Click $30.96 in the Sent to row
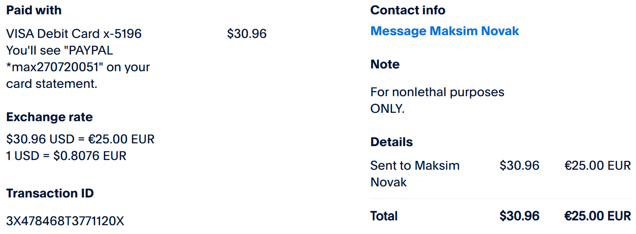The width and height of the screenshot is (636, 234). click(x=519, y=166)
